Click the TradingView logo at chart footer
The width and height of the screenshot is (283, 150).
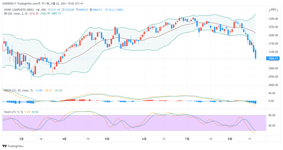13,146
